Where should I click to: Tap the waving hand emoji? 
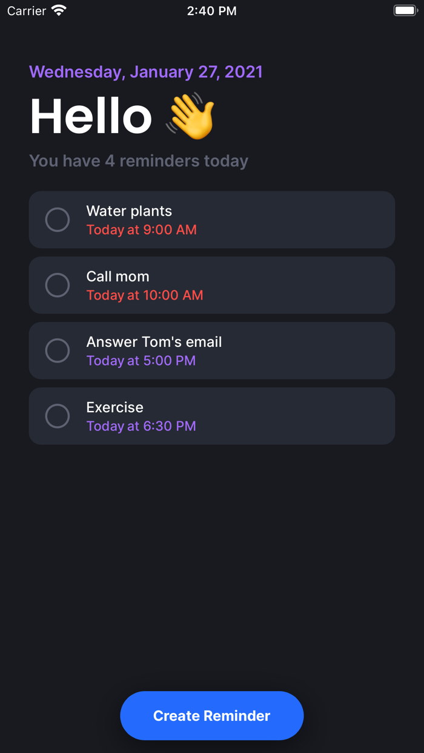point(191,116)
